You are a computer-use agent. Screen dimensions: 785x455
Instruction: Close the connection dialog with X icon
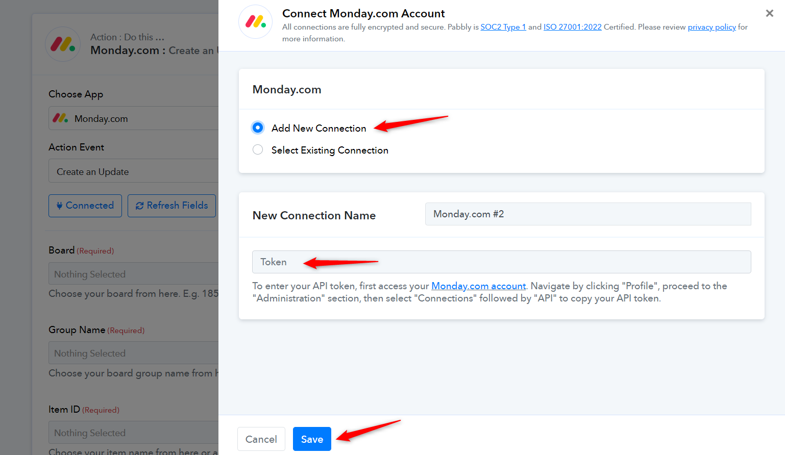tap(770, 13)
